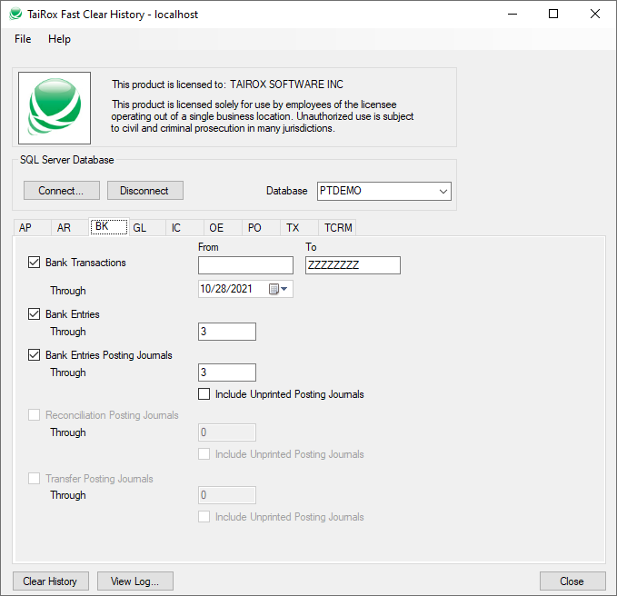Check the Transfer Posting Journals checkbox
The height and width of the screenshot is (596, 617).
34,479
